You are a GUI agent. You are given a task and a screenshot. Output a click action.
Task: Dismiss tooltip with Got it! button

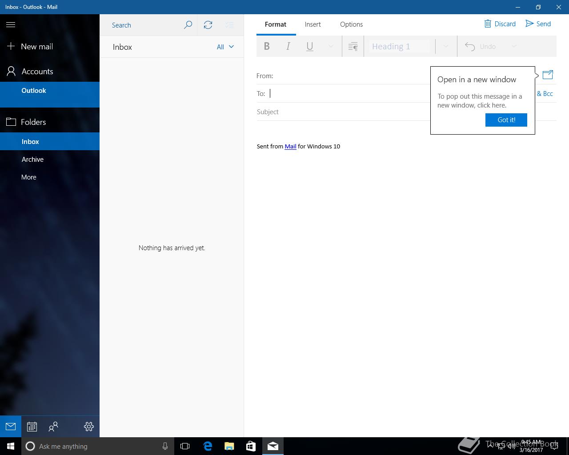click(506, 120)
